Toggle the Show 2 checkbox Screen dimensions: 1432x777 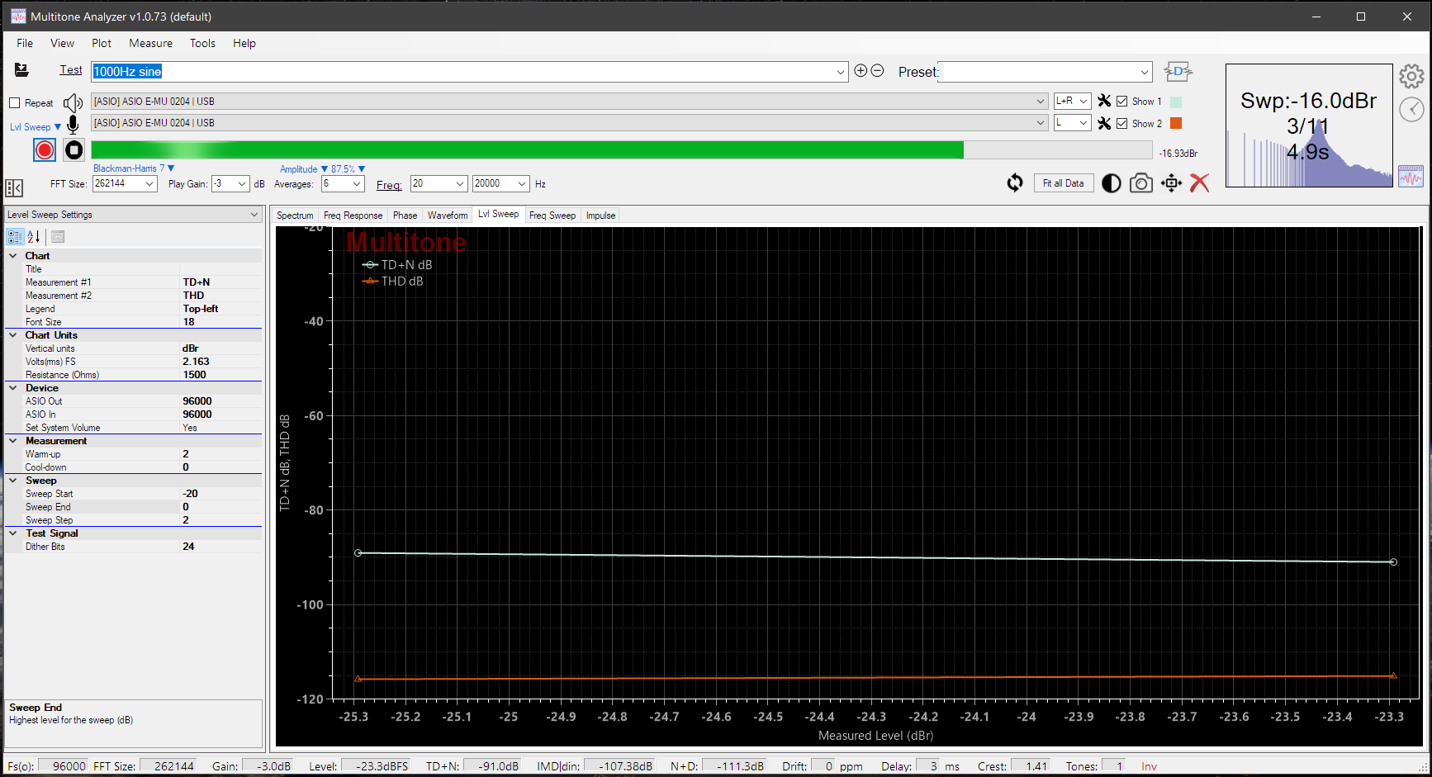coord(1121,123)
